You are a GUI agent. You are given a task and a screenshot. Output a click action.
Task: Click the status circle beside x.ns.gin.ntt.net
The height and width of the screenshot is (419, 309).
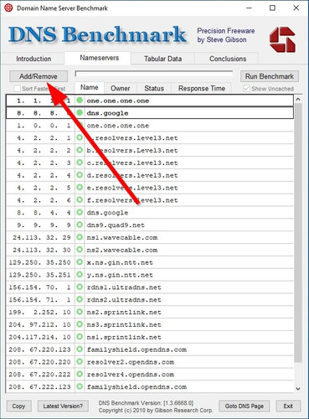coord(80,262)
